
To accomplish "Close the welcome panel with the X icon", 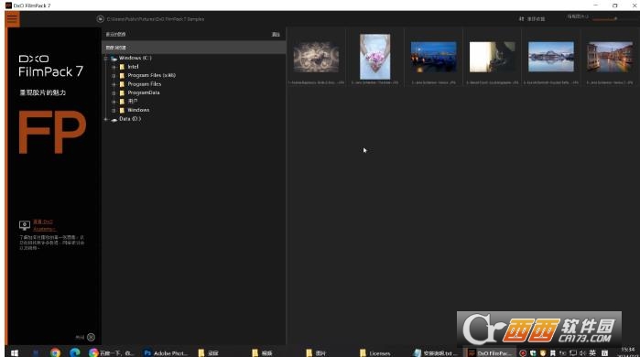I will [91, 337].
